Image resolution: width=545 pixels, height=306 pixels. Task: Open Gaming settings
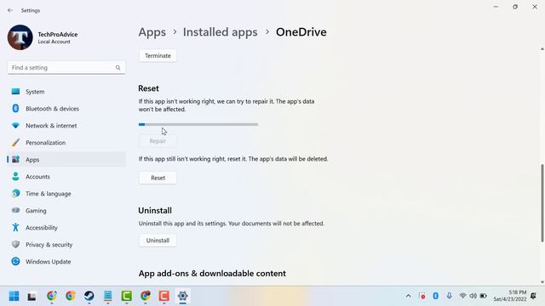tap(66, 211)
